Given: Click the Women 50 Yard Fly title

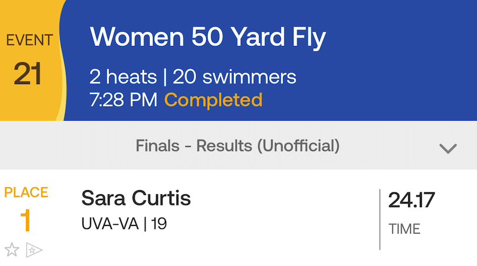Looking at the screenshot, I should (208, 37).
